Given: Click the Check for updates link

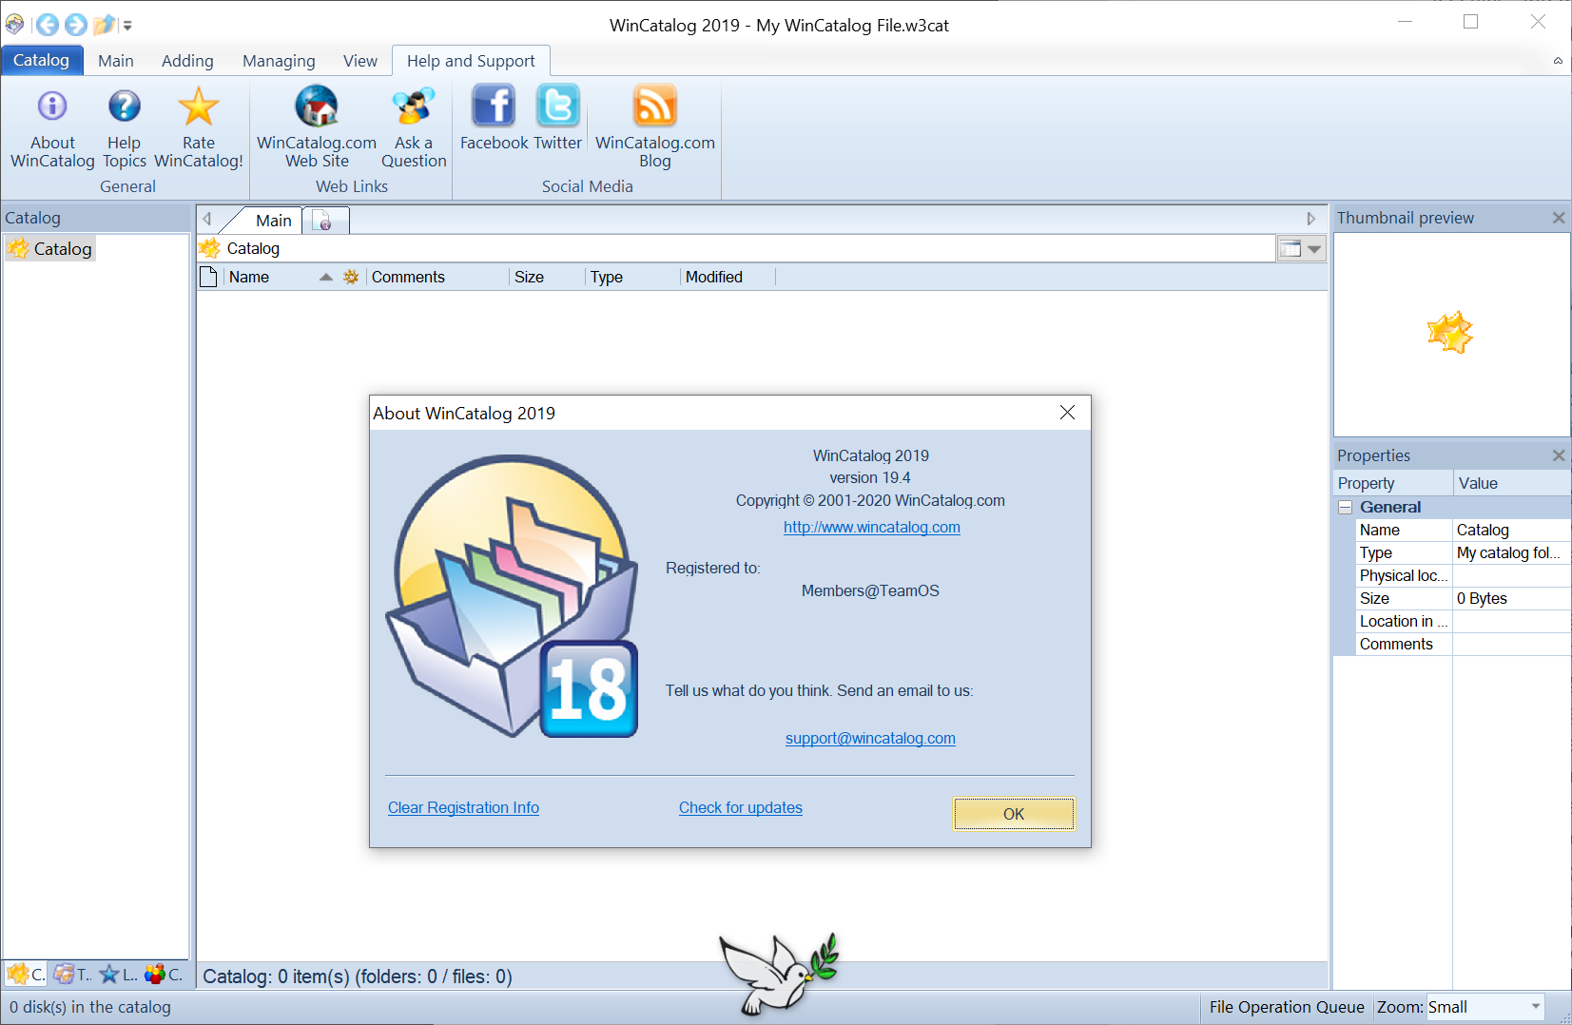Looking at the screenshot, I should pos(741,807).
